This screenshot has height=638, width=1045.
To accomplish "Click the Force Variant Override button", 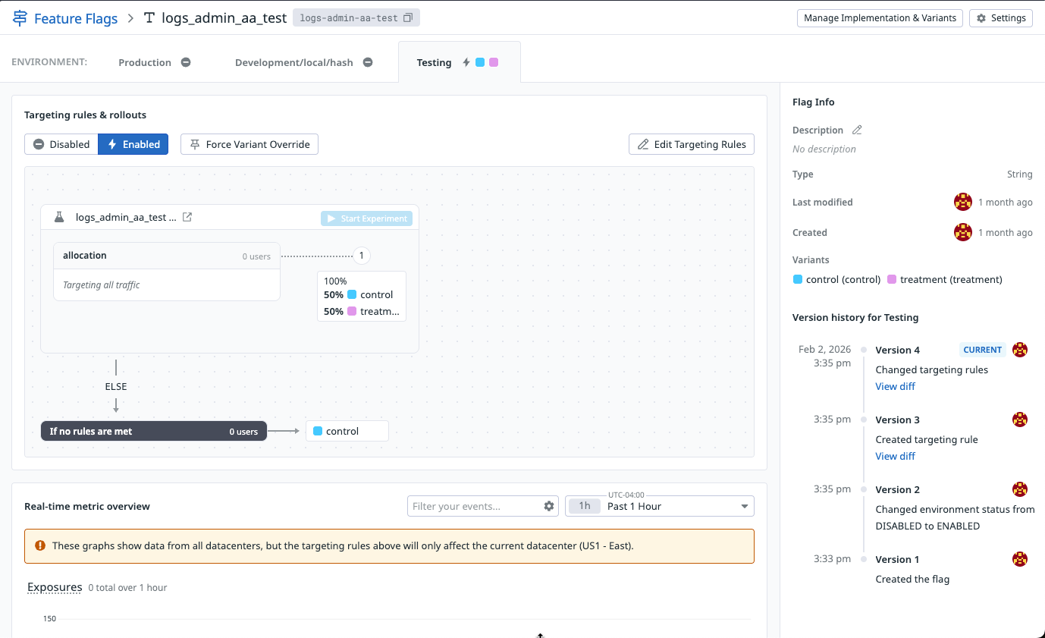I will [x=249, y=144].
